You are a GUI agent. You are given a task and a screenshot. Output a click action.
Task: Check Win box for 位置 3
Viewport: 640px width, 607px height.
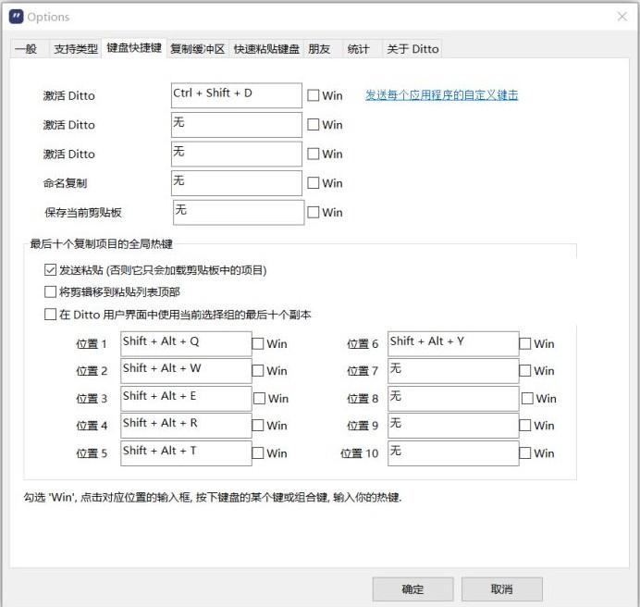click(x=259, y=398)
